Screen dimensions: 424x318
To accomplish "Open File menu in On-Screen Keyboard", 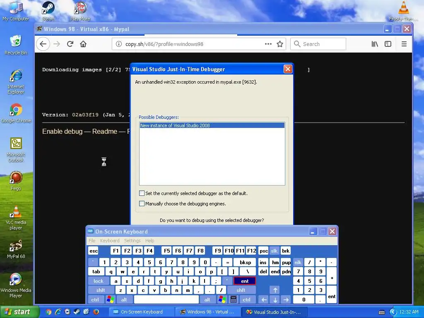I will click(92, 241).
